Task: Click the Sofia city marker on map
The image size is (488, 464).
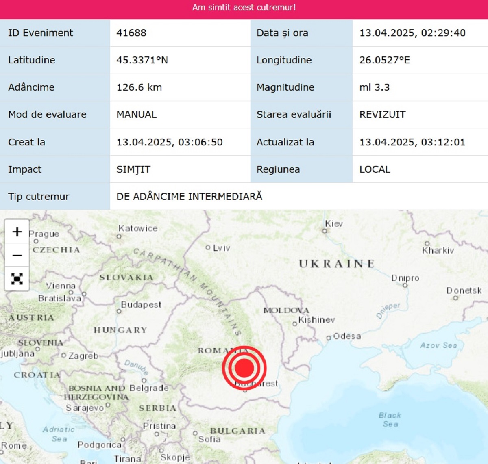Action: pos(195,434)
